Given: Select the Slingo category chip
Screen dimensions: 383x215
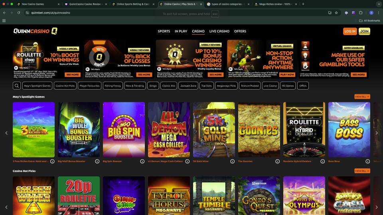Looking at the screenshot, I should pos(153,86).
